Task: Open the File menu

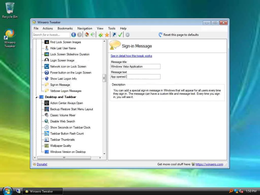Action: 36,28
